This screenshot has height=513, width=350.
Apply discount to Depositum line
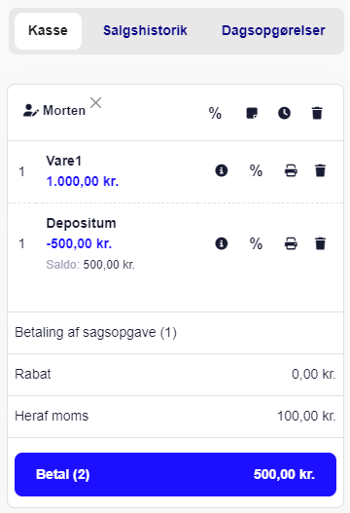[x=256, y=243]
